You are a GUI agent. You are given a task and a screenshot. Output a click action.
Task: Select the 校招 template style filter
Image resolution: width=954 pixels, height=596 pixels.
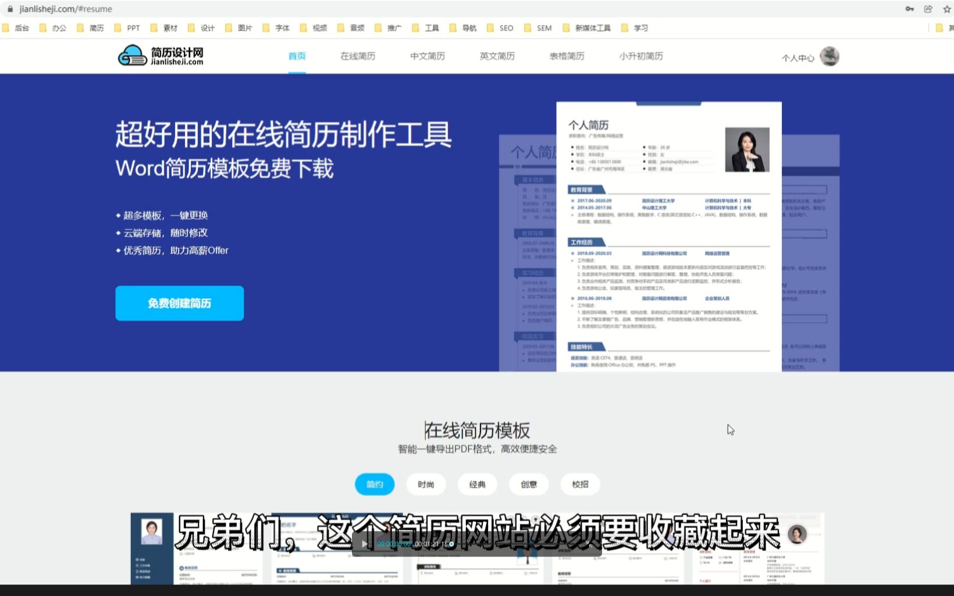579,484
